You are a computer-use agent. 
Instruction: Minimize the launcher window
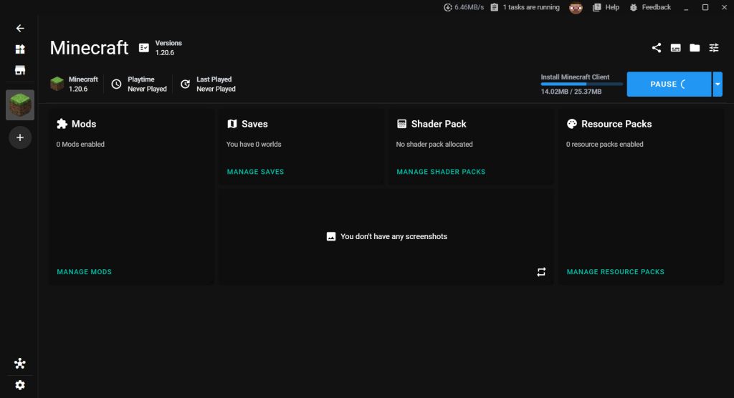686,7
